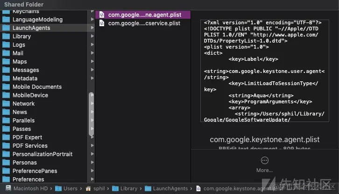Expand the Preferences folder arrow

92,179
